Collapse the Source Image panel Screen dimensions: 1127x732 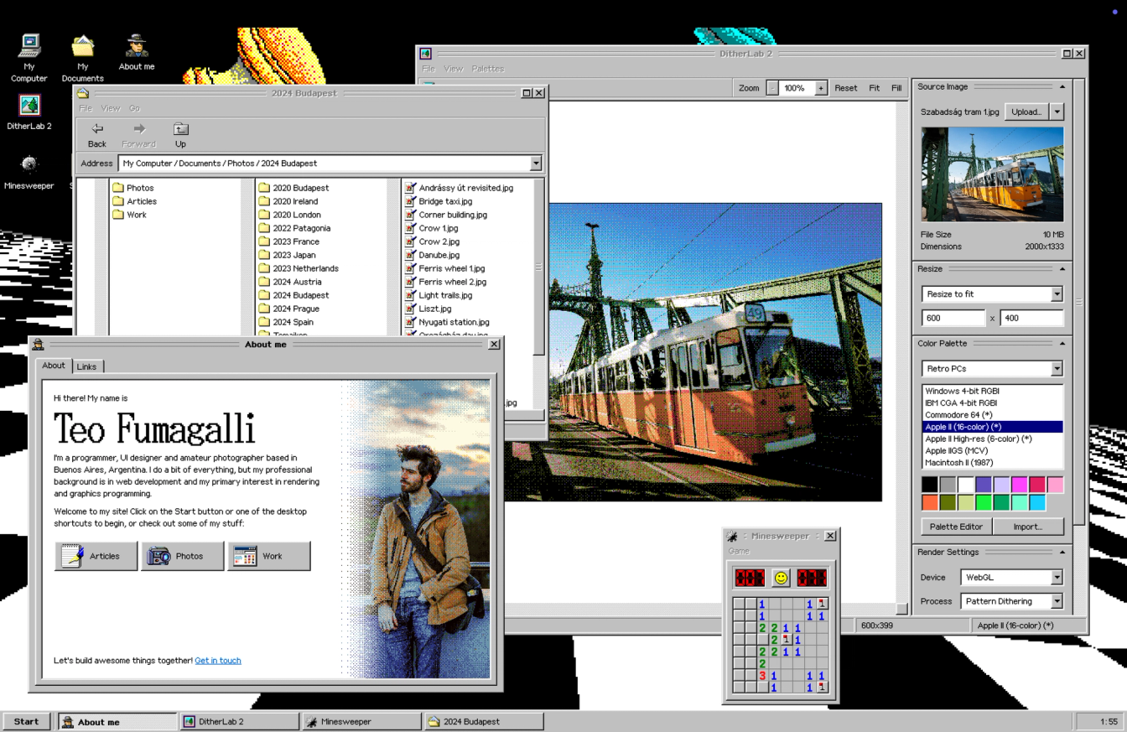(x=1062, y=86)
